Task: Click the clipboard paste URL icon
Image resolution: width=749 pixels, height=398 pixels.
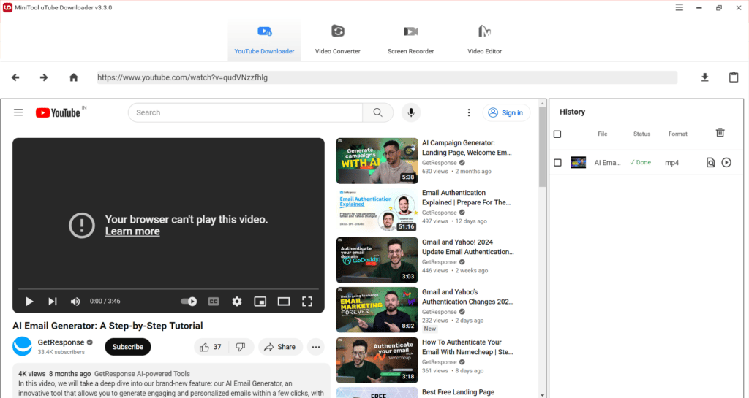Action: [734, 77]
